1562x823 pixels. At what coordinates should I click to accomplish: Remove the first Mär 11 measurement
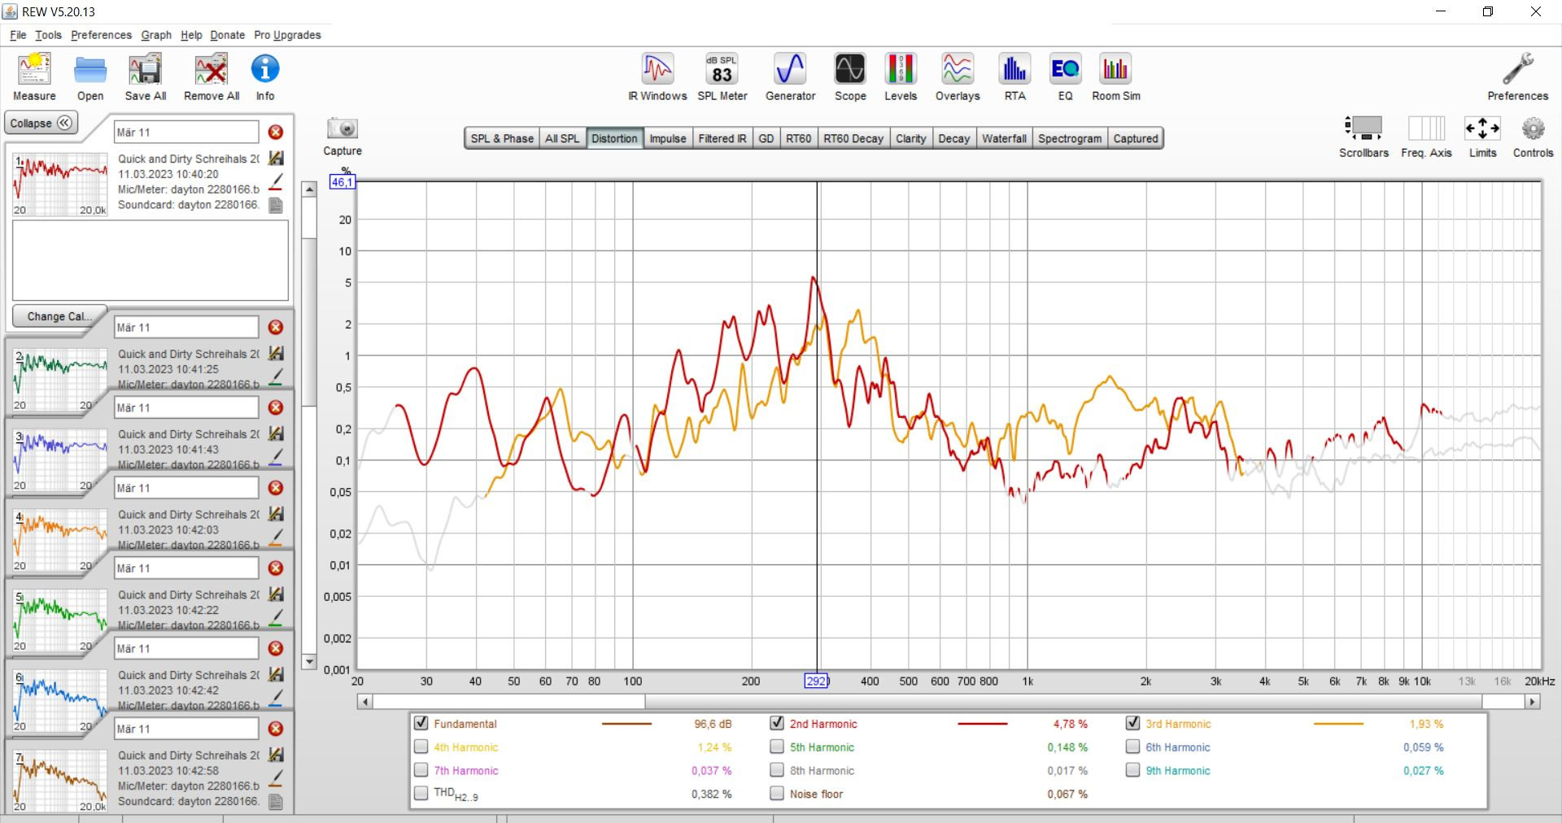(x=276, y=132)
